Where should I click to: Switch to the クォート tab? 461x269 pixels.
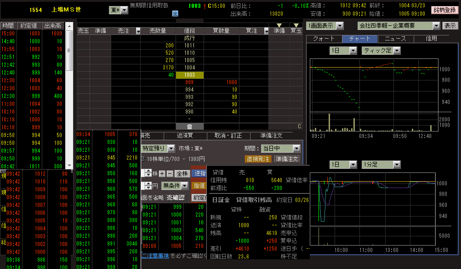(x=324, y=39)
